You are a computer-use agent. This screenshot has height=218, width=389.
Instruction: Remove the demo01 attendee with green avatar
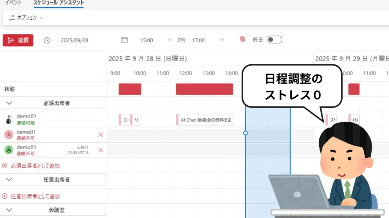click(101, 150)
